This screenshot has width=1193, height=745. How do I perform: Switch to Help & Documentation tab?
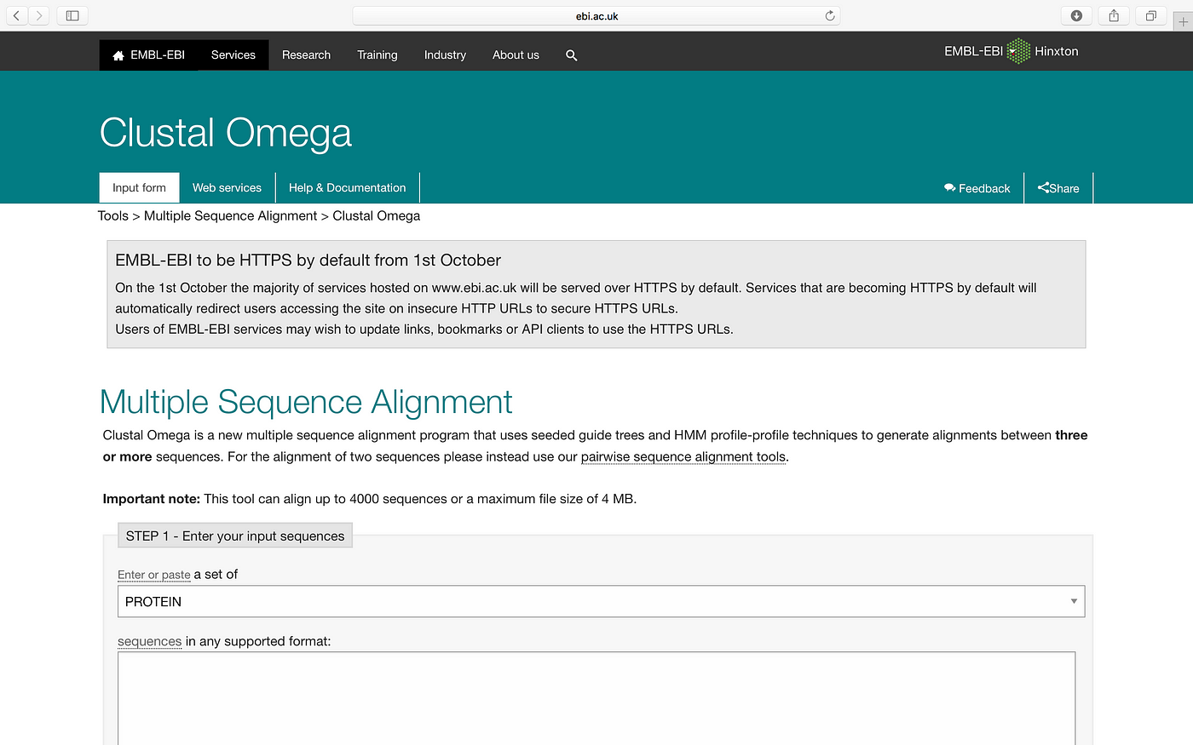click(x=348, y=187)
